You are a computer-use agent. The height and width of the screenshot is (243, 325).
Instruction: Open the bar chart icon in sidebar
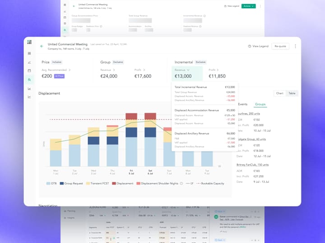[x=29, y=89]
